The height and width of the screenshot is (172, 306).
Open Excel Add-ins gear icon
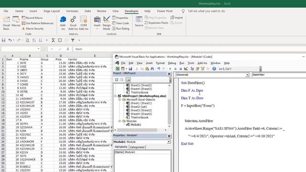(x=73, y=23)
